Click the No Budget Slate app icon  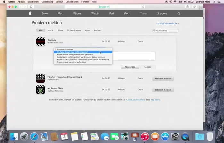[40, 90]
